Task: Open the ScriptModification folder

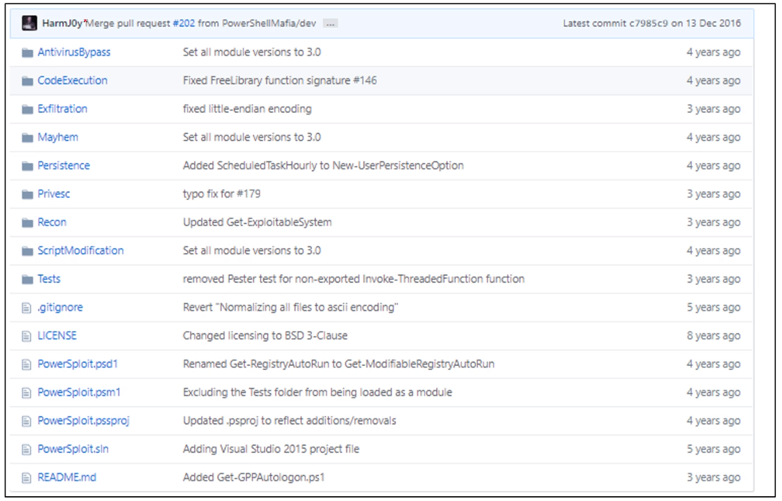Action: tap(81, 251)
